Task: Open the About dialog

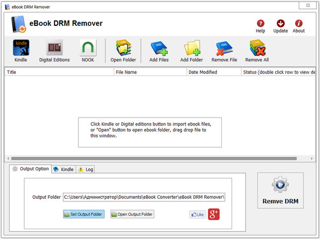Action: coord(299,24)
